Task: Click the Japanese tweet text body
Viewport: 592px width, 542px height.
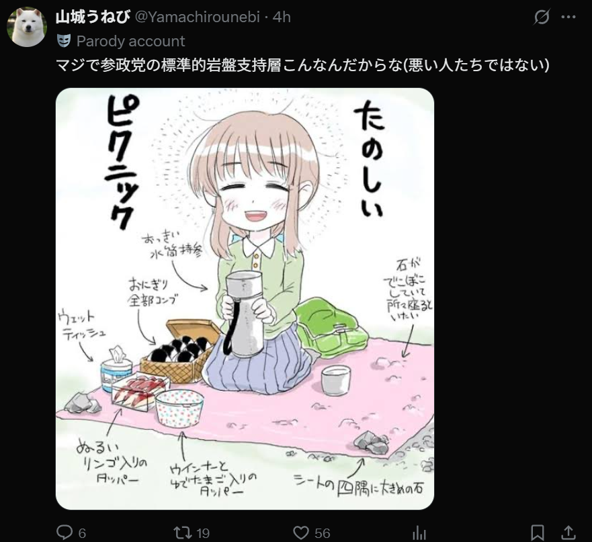Action: (302, 65)
